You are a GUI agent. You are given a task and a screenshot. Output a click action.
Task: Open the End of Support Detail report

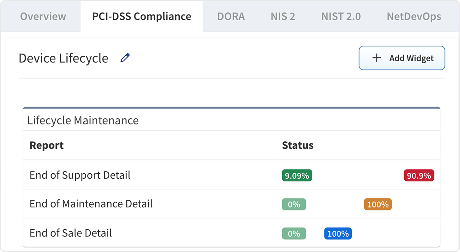coord(80,175)
